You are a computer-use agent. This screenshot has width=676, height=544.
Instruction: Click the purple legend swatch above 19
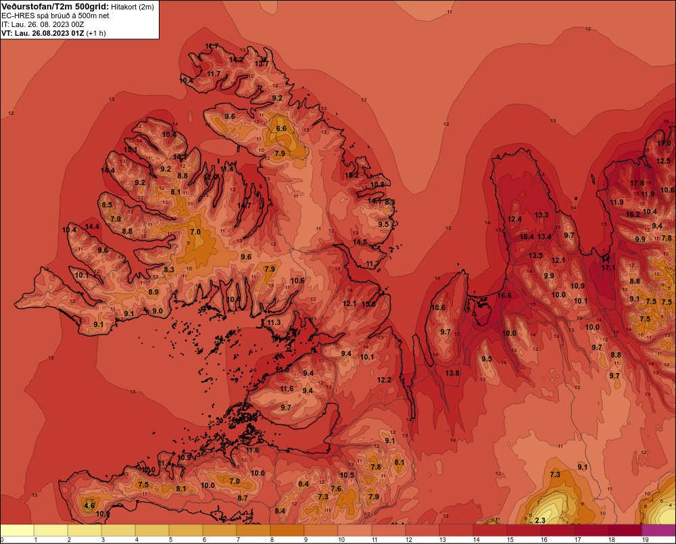tap(658, 530)
